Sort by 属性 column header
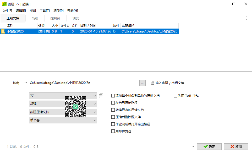 tap(116, 26)
